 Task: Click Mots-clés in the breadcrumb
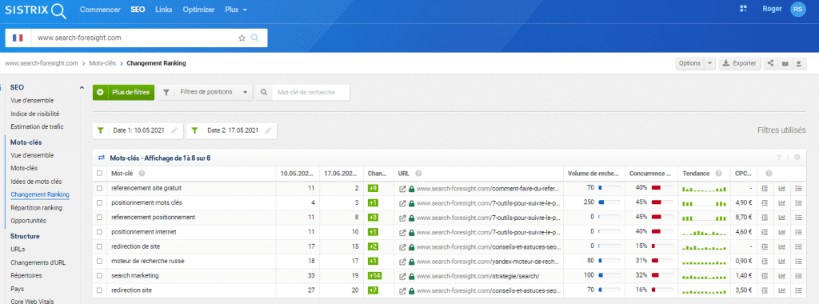point(102,63)
